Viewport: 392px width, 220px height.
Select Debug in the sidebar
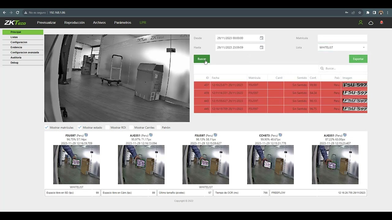click(x=23, y=63)
